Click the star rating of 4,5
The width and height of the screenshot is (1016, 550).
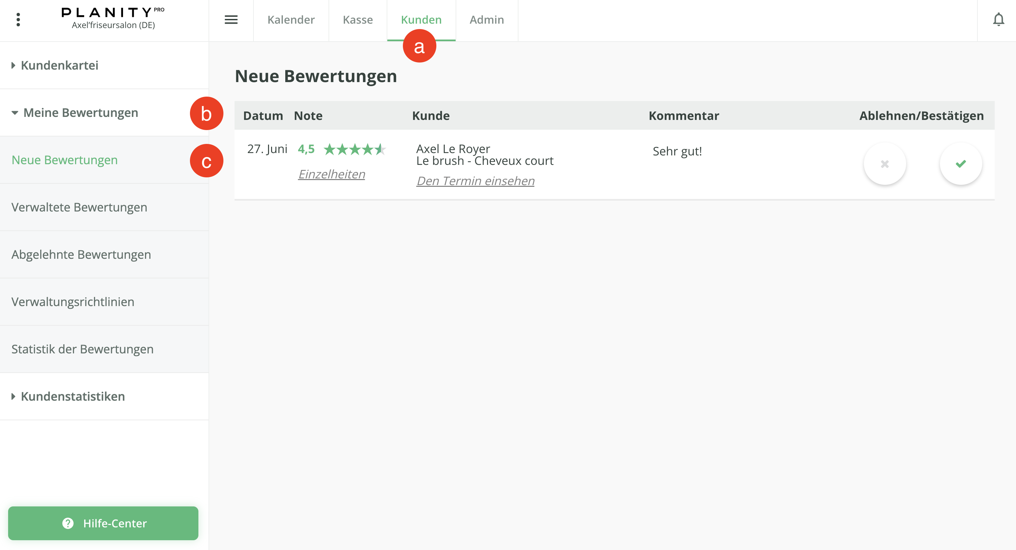click(x=354, y=149)
